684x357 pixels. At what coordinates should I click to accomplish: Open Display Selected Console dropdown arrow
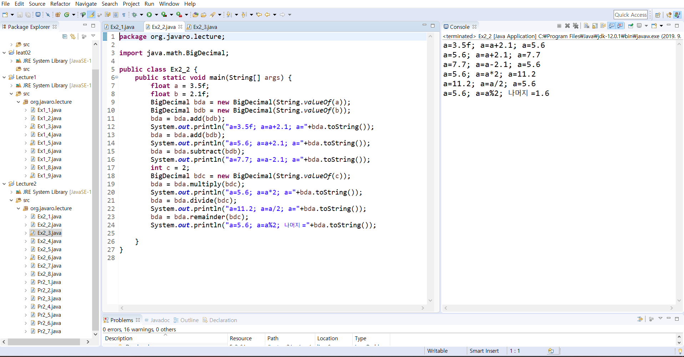coord(646,26)
